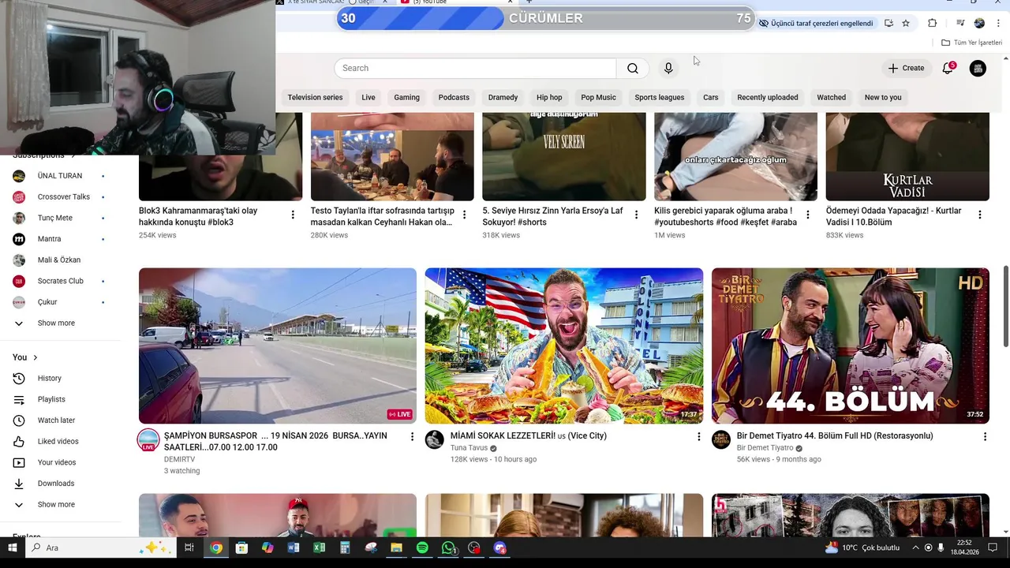Open Crossover Talks subscription channel
The image size is (1010, 568).
(x=60, y=197)
